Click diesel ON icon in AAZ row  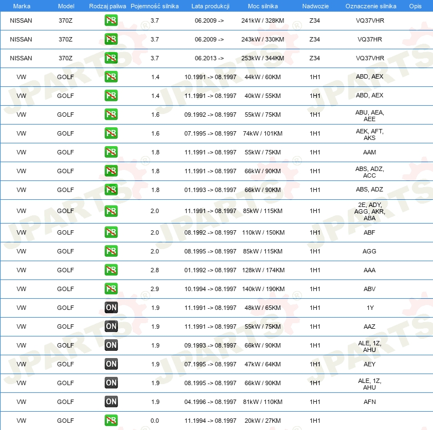[111, 326]
